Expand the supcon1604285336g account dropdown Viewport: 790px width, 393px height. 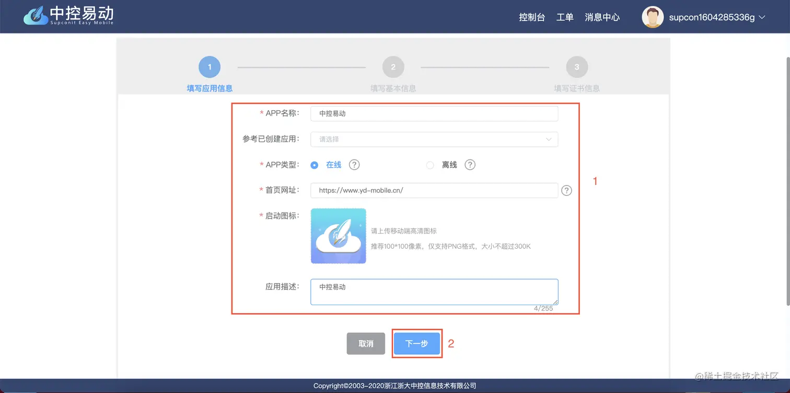pos(717,17)
